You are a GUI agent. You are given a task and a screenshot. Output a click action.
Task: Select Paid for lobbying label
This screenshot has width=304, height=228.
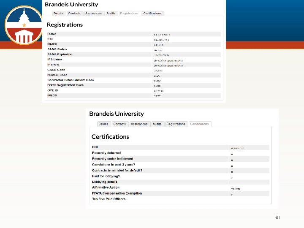coord(106,176)
